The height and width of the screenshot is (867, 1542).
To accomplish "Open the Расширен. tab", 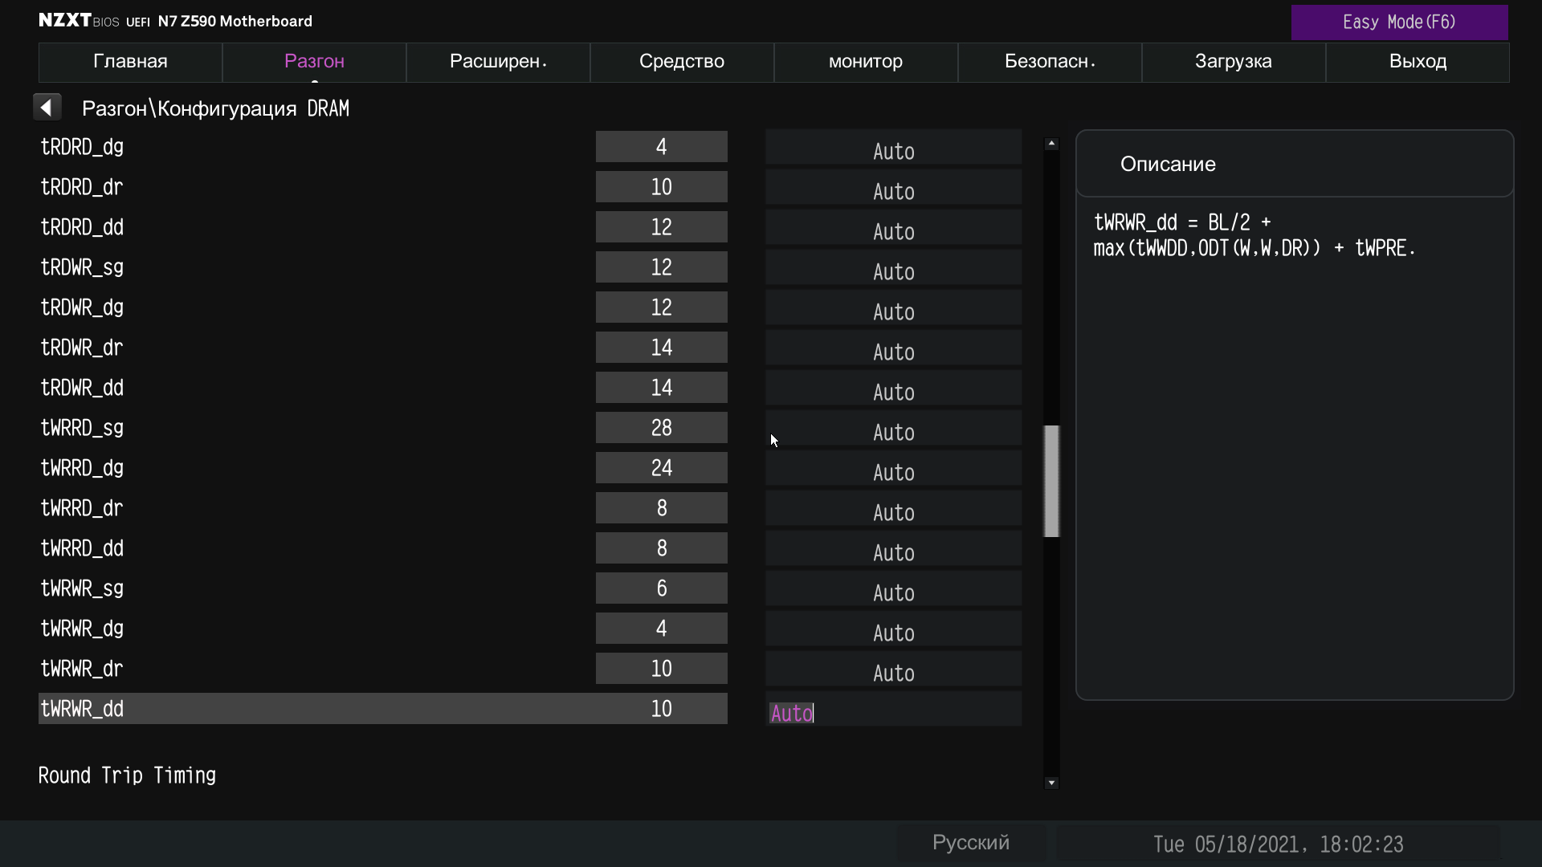I will pyautogui.click(x=498, y=62).
